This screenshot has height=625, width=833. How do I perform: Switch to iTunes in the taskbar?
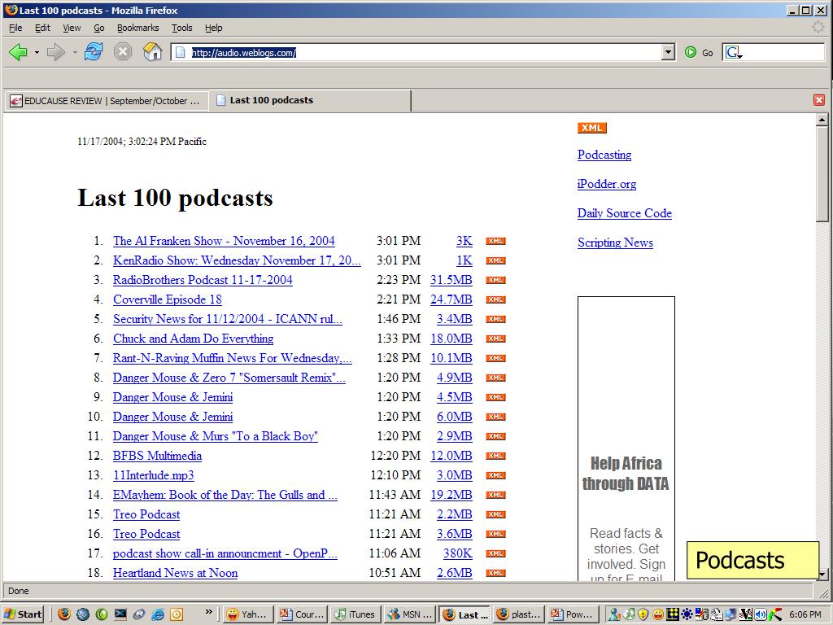(355, 614)
